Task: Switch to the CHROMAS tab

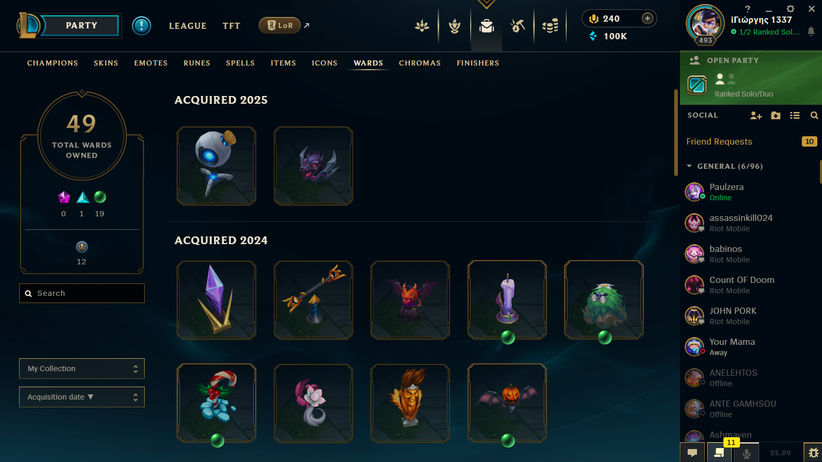Action: [x=420, y=63]
